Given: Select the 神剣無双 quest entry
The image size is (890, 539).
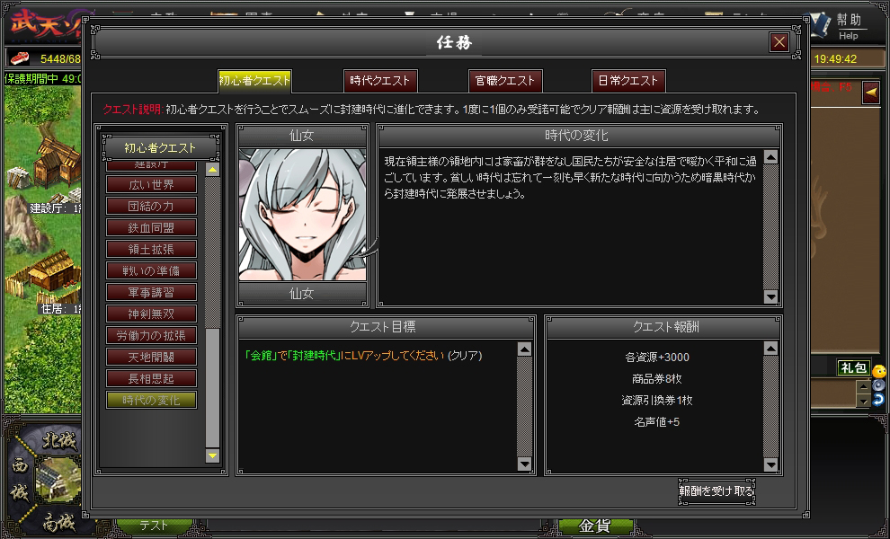Looking at the screenshot, I should coord(151,314).
